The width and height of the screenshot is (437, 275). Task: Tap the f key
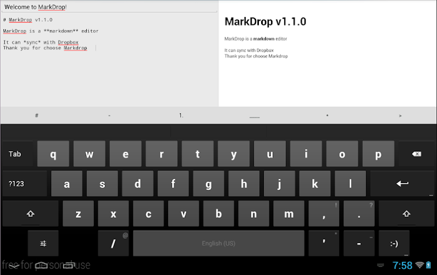[x=173, y=184]
